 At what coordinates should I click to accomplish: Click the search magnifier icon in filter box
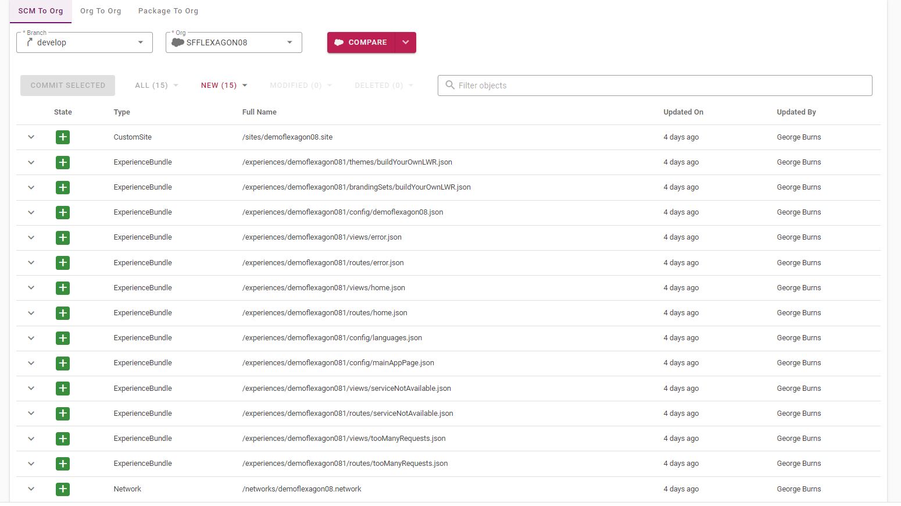[x=450, y=85]
